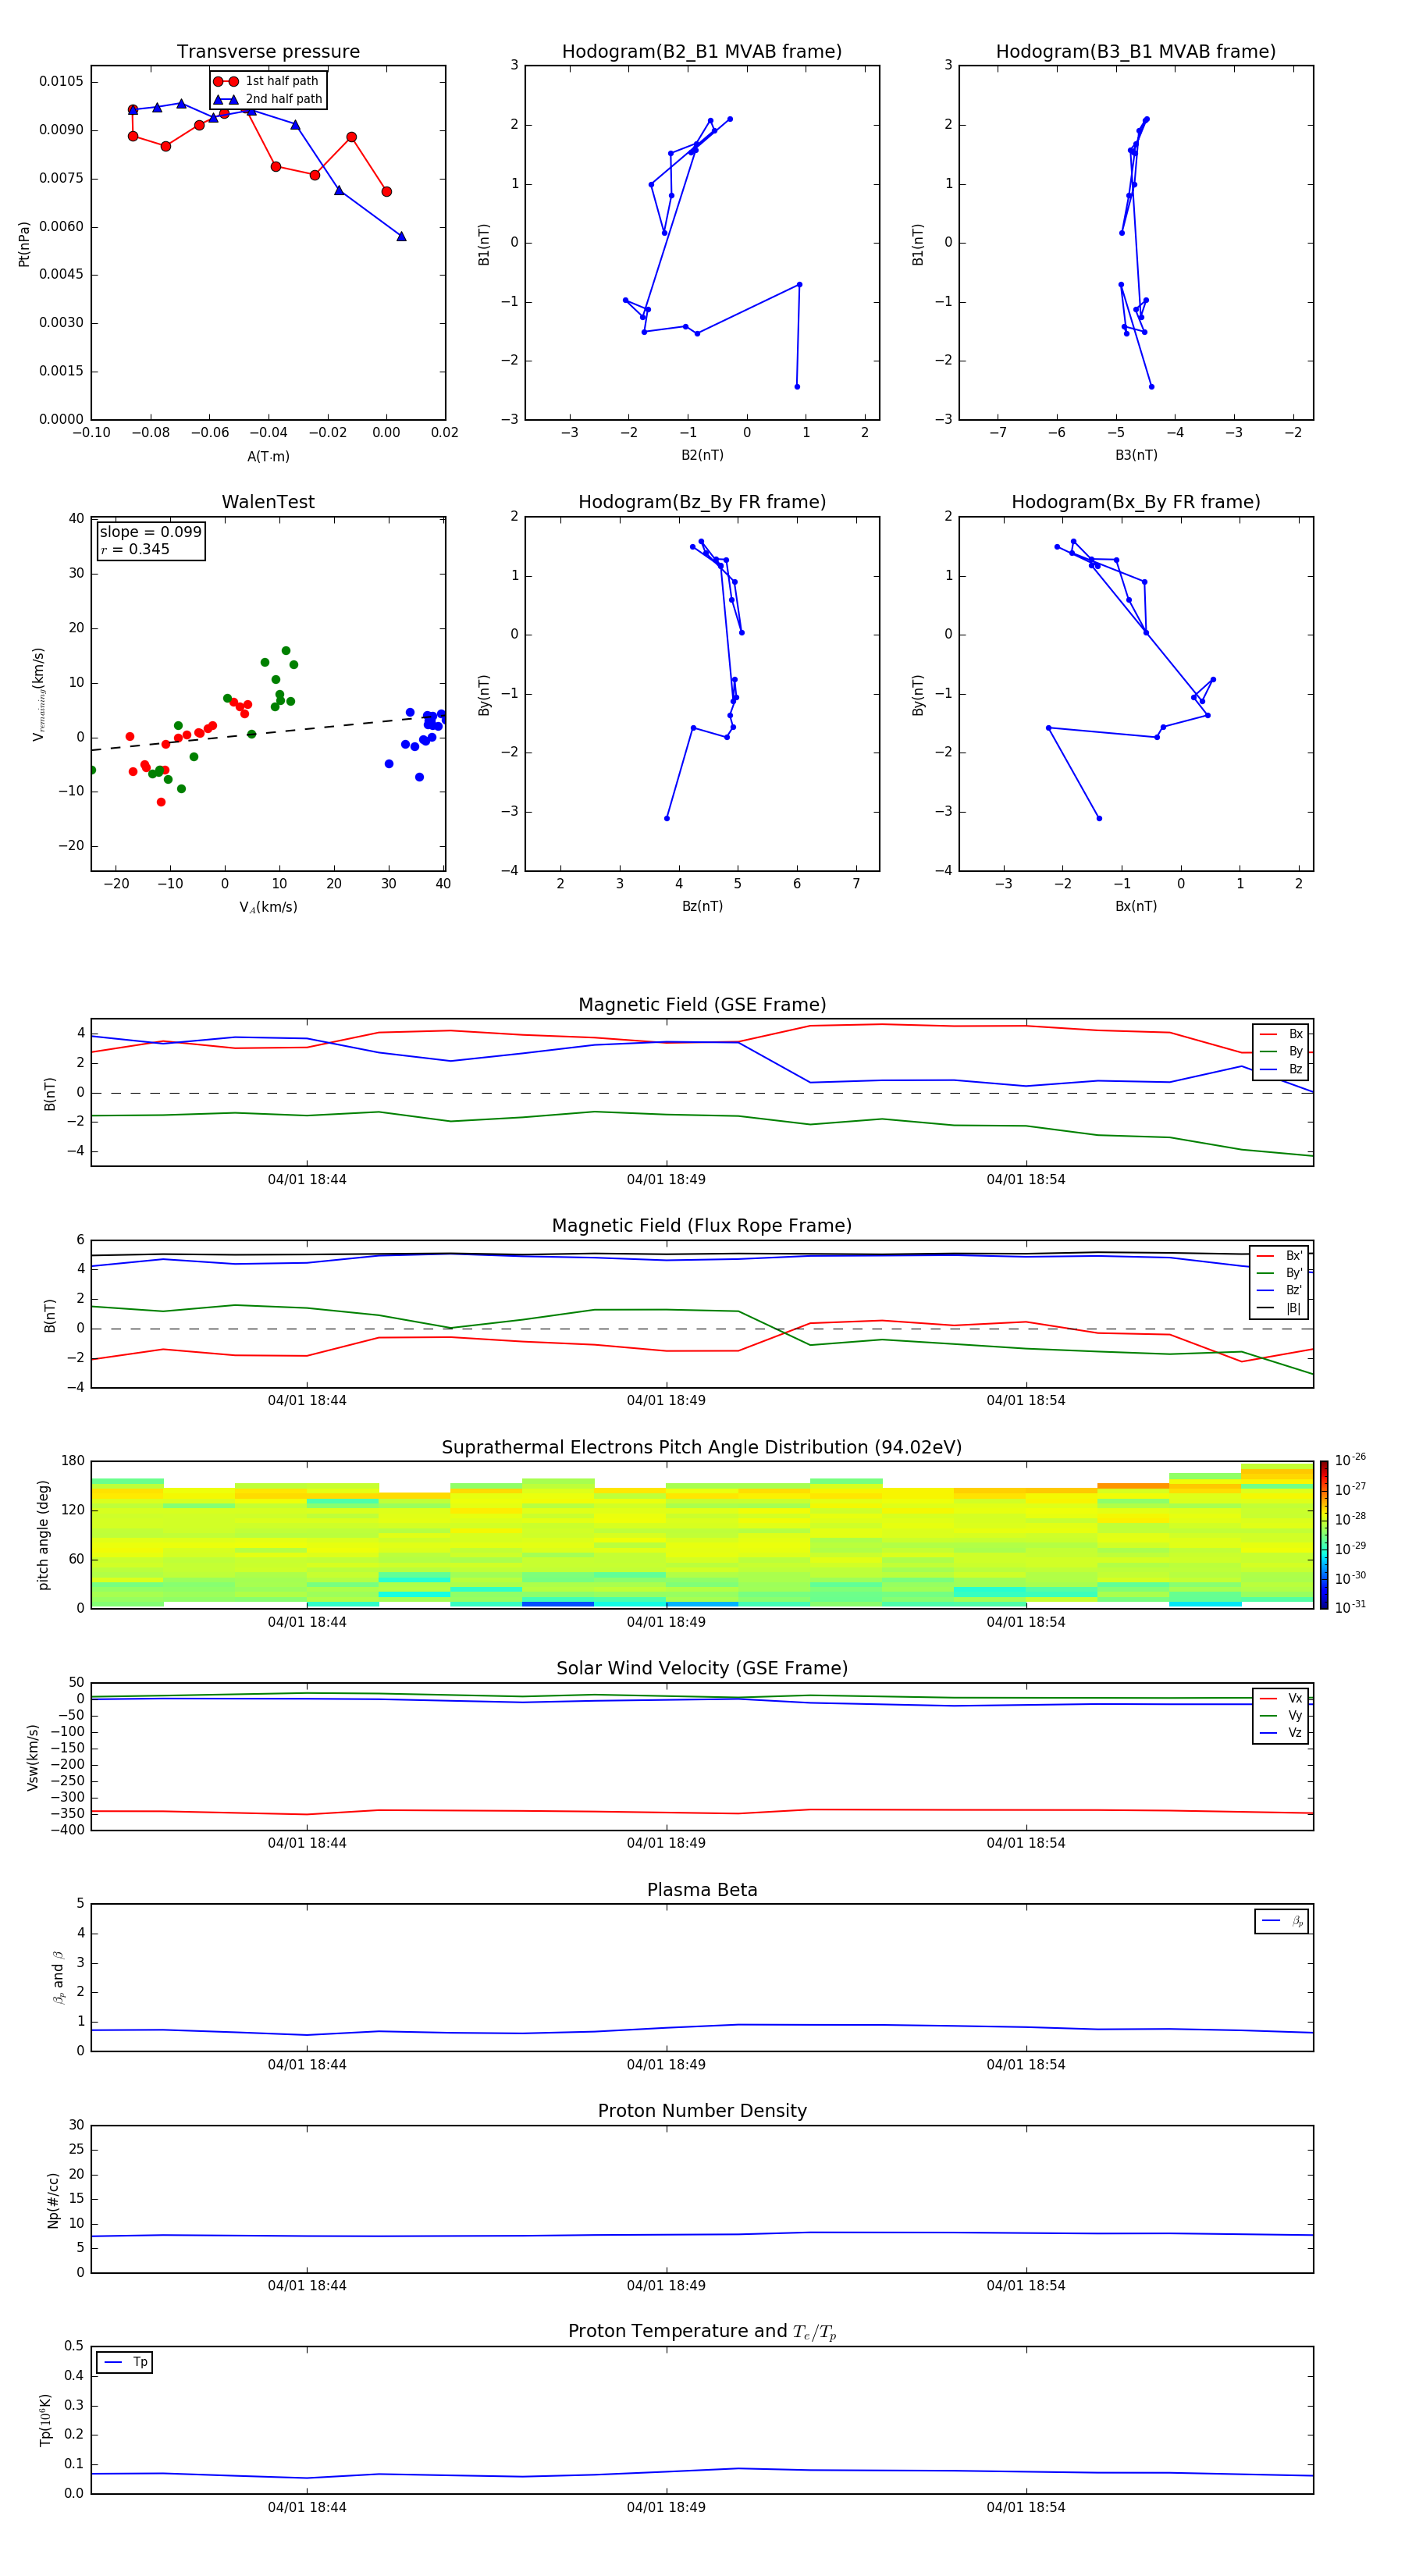
Task: Click the '10^-26' color bar label
Action: coord(1350,1460)
